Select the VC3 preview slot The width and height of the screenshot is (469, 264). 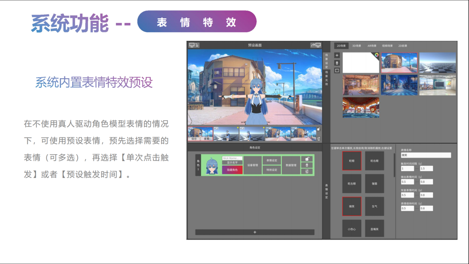[x=252, y=134]
